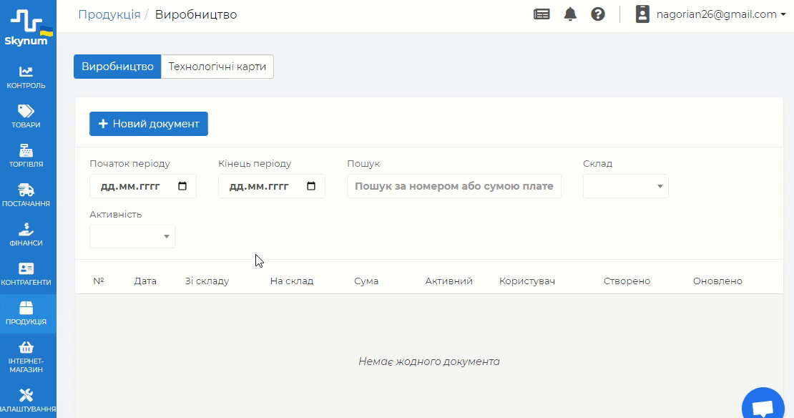Open calendar picker for Початок періоду

click(x=182, y=186)
